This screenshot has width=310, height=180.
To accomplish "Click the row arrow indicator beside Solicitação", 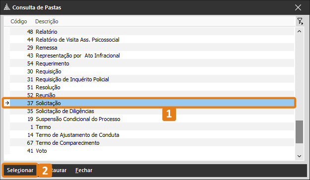I will tap(7, 103).
